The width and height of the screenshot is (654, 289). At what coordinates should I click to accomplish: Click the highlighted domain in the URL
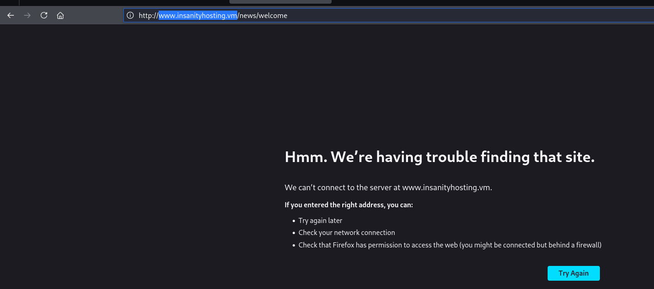tap(198, 16)
